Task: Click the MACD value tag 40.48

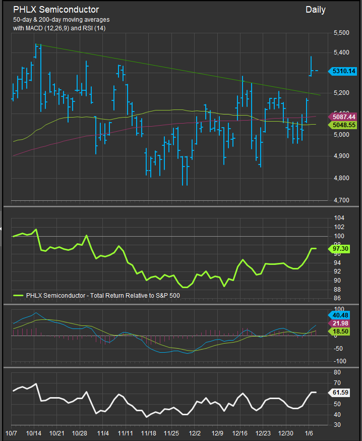Action: click(x=339, y=315)
